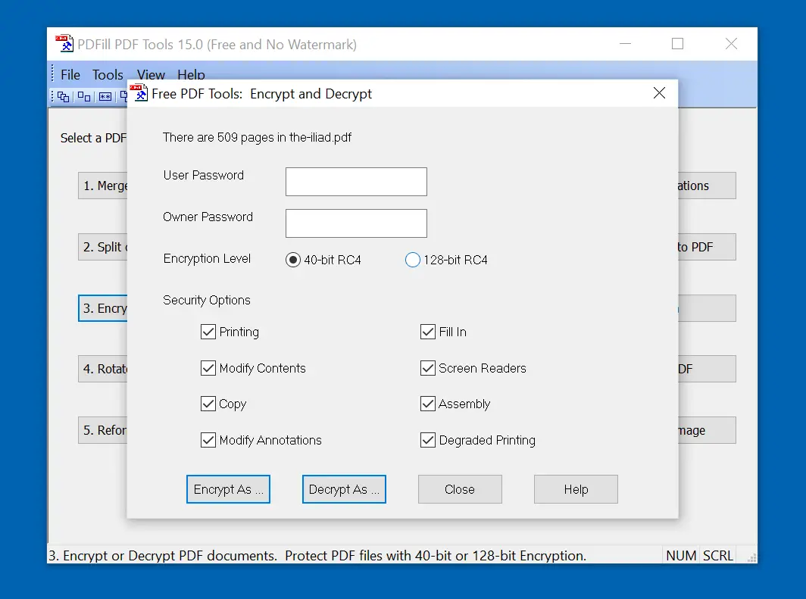
Task: Click the 3. Encrypt button in main window
Action: (103, 308)
